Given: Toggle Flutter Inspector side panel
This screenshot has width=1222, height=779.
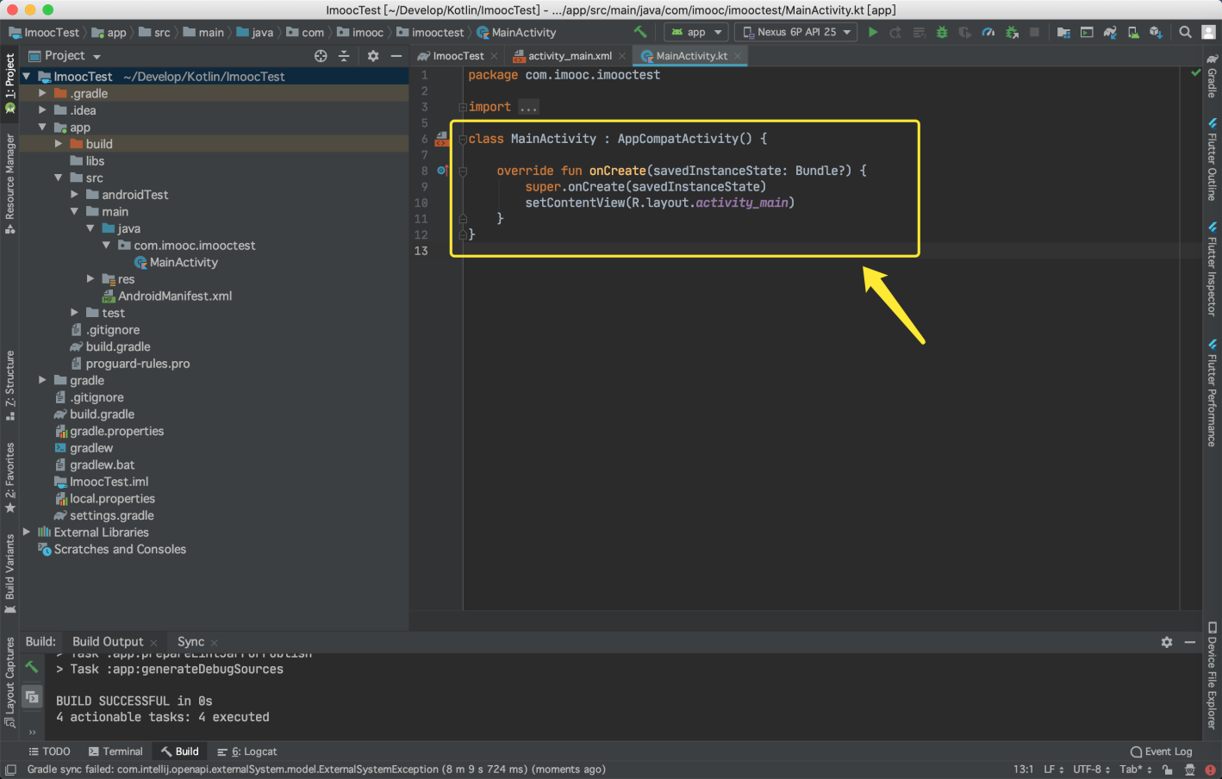Looking at the screenshot, I should pyautogui.click(x=1212, y=270).
